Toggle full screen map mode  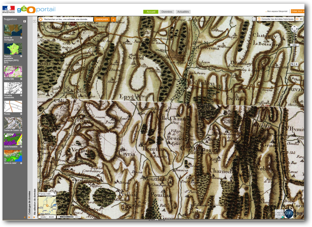[254, 19]
